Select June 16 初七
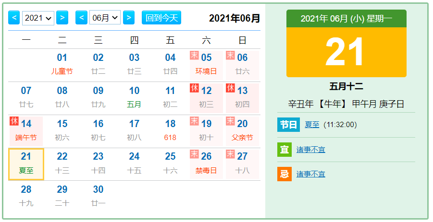 [98, 131]
